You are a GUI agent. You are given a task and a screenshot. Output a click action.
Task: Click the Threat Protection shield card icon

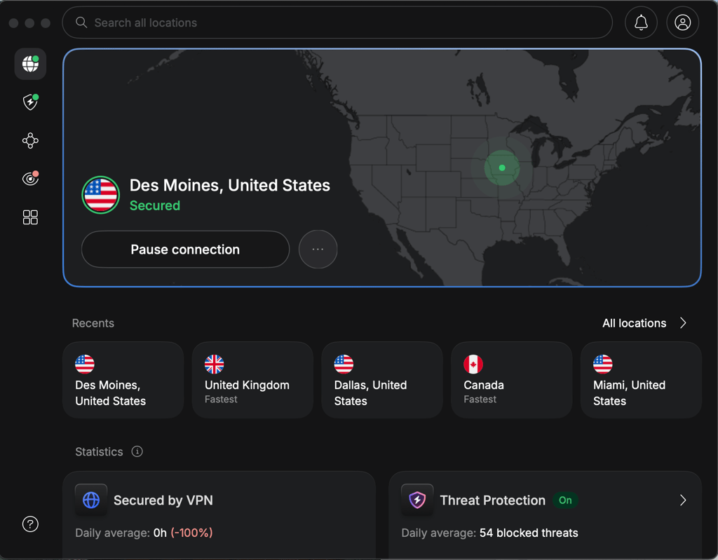417,500
